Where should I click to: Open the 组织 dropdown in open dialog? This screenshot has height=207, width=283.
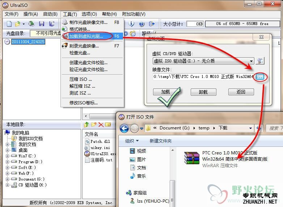132,141
